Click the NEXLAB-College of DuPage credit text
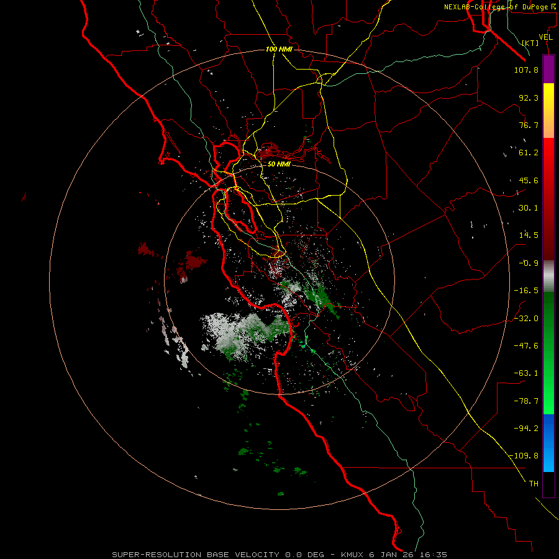The image size is (559, 559). (x=501, y=7)
